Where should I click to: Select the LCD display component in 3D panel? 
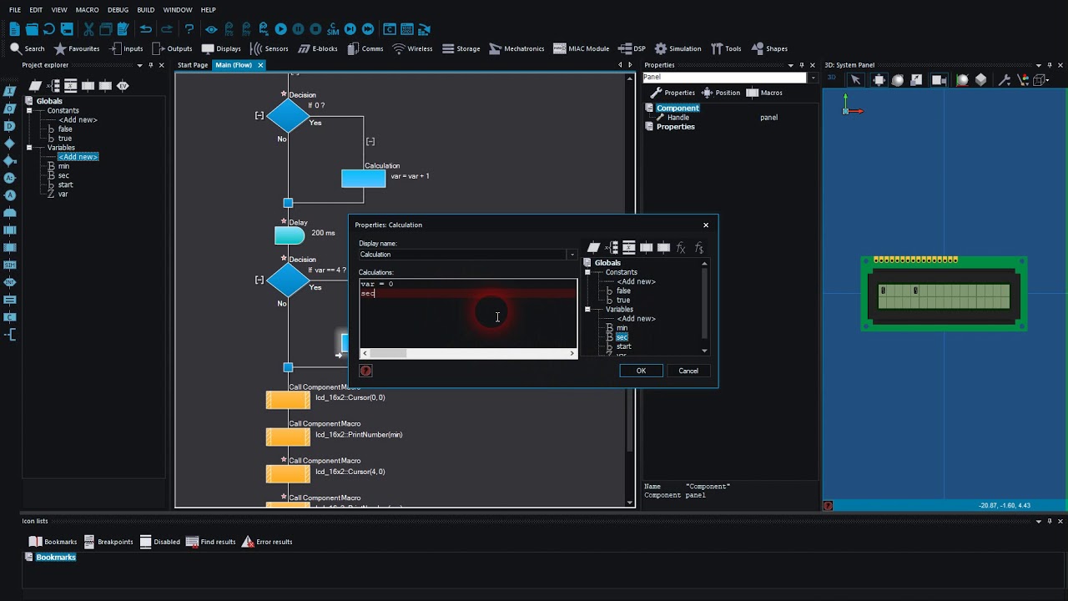pos(944,294)
